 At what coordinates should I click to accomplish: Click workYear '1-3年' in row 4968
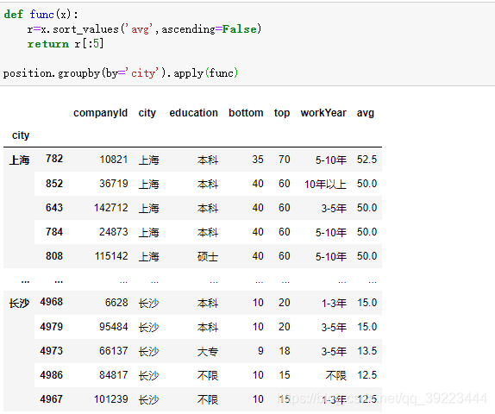tap(334, 304)
